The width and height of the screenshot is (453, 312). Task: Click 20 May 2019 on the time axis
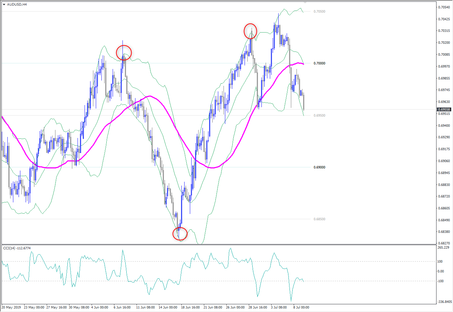11,307
